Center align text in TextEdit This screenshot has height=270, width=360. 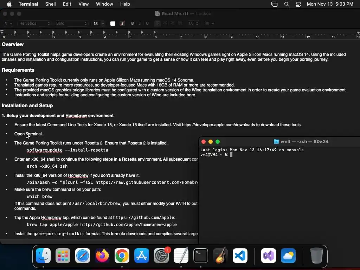[165, 24]
